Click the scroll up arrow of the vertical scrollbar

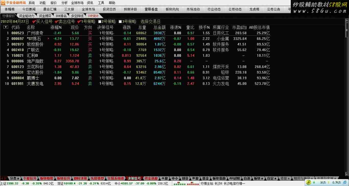coord(347,20)
